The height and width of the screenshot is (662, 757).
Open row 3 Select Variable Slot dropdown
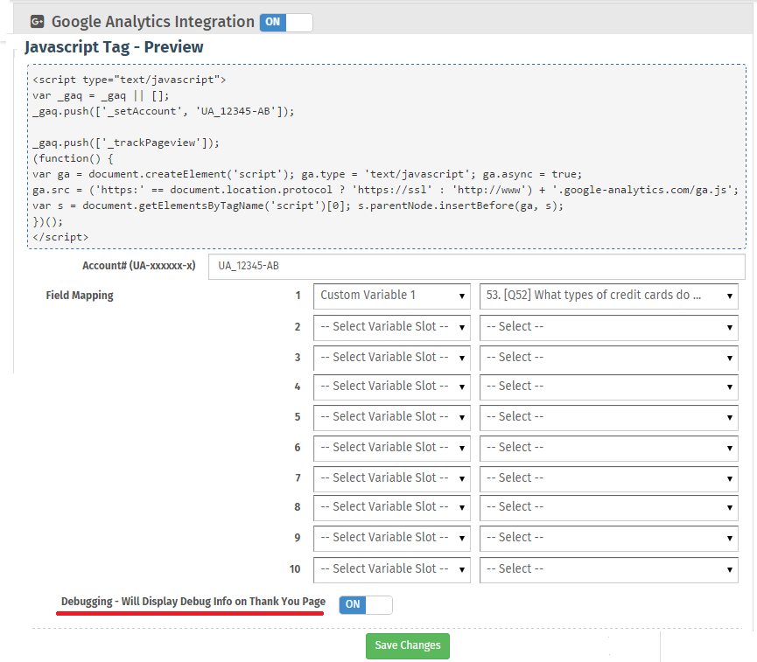click(391, 358)
